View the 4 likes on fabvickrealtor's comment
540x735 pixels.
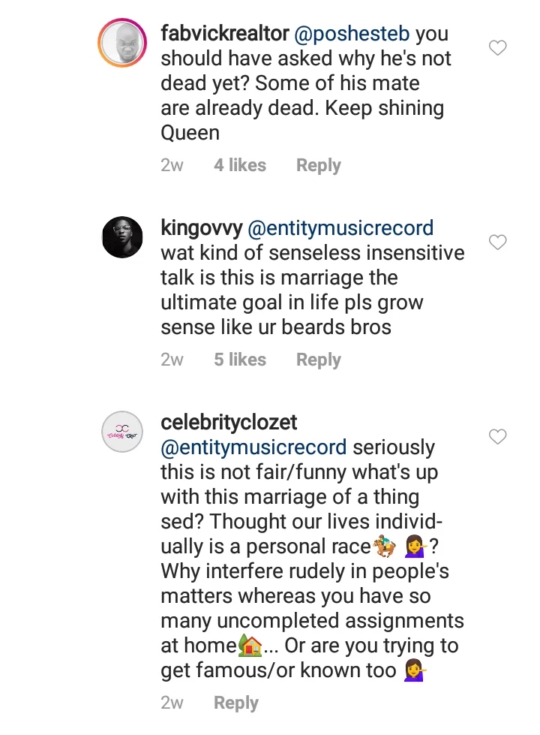pyautogui.click(x=239, y=165)
